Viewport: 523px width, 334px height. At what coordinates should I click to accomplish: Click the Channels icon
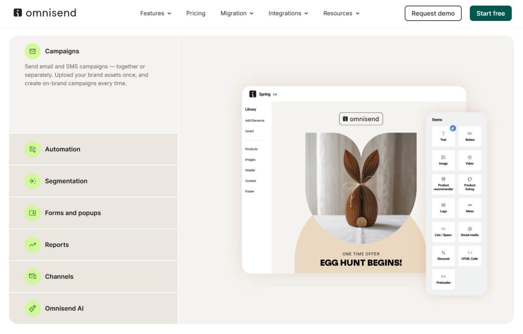click(x=32, y=276)
